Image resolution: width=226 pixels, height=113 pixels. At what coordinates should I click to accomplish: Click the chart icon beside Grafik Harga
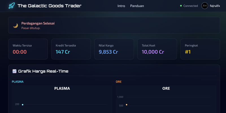tap(14, 71)
